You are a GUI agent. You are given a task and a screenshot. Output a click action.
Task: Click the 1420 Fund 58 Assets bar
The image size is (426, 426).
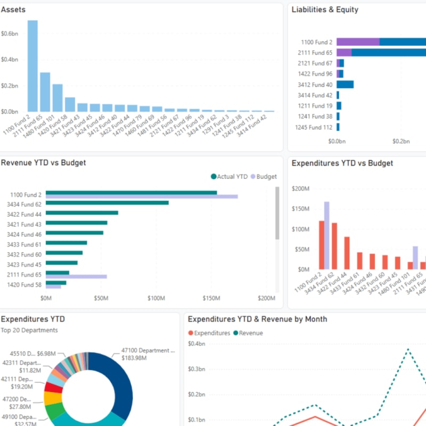click(x=70, y=104)
